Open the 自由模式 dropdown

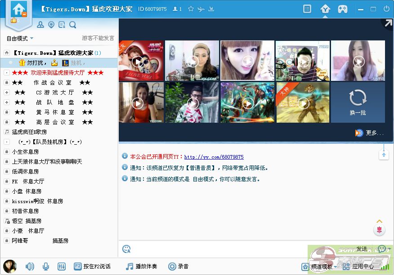point(18,38)
